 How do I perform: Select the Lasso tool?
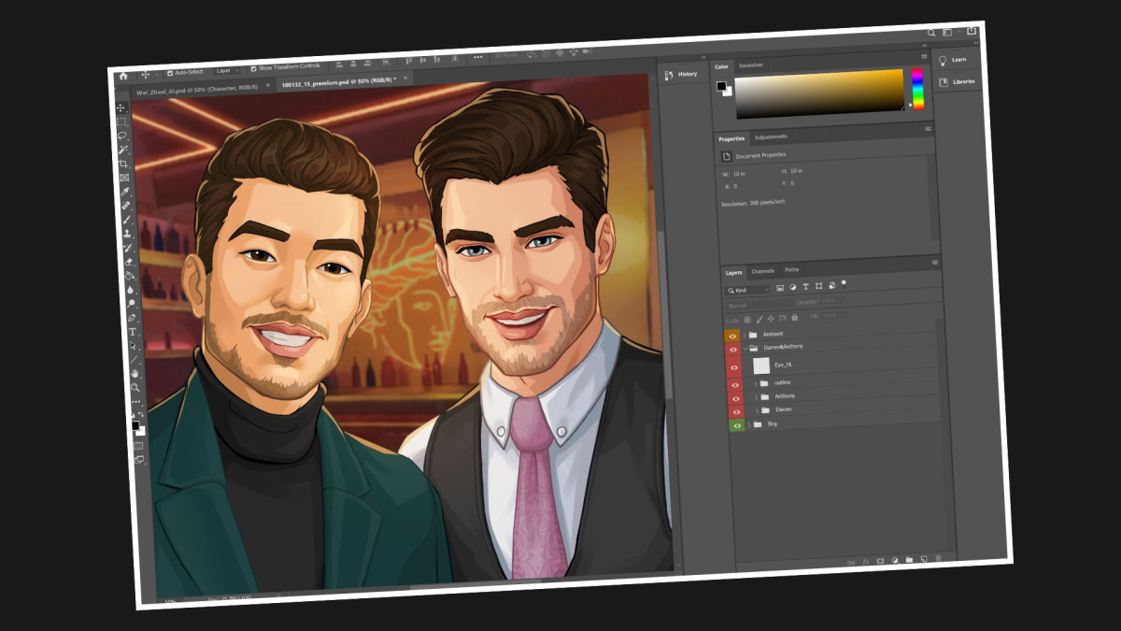122,136
